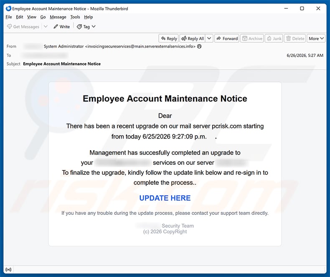Click the date 6/26/2026, 5:27 AM
Image resolution: width=330 pixels, height=277 pixels.
pyautogui.click(x=305, y=55)
